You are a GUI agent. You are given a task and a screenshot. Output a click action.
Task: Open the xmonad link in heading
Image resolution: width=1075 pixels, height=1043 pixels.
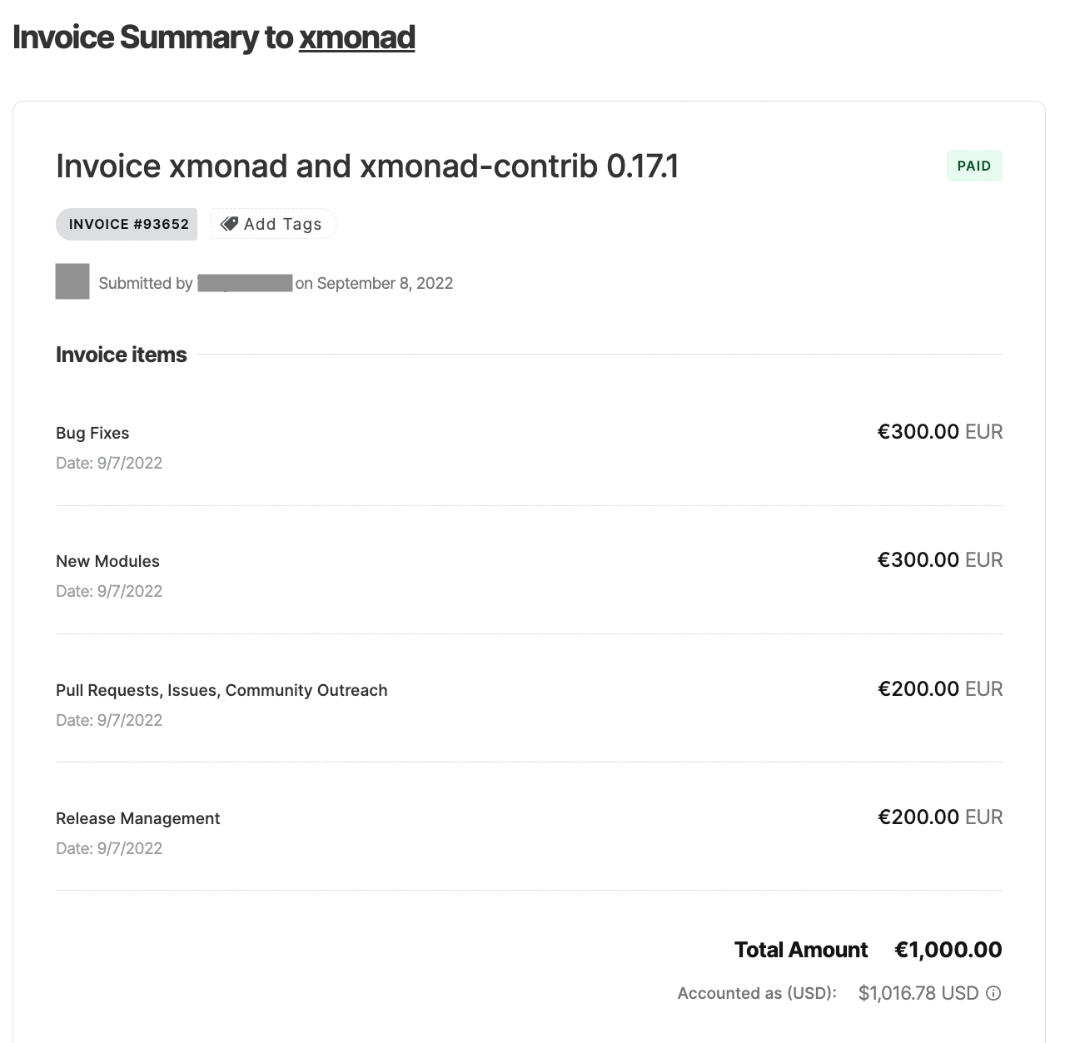click(x=356, y=37)
